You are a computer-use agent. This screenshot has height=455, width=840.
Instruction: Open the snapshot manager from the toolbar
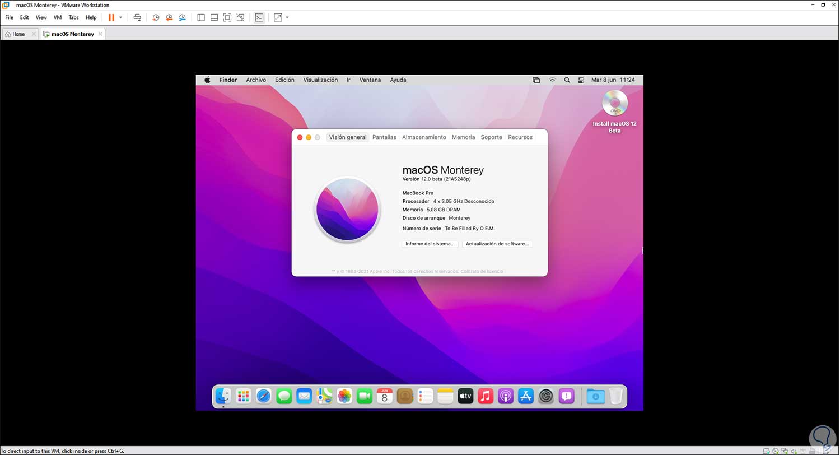coord(183,17)
